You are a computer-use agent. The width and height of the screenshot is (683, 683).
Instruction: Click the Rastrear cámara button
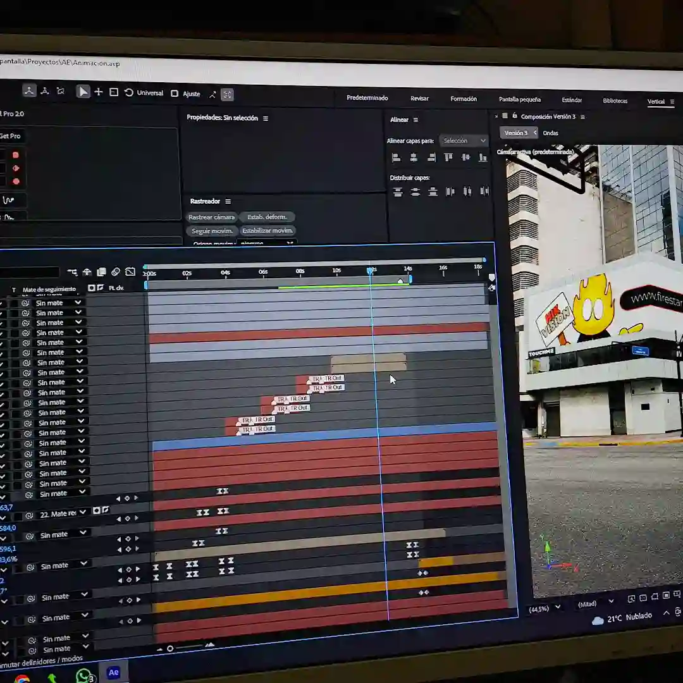212,217
